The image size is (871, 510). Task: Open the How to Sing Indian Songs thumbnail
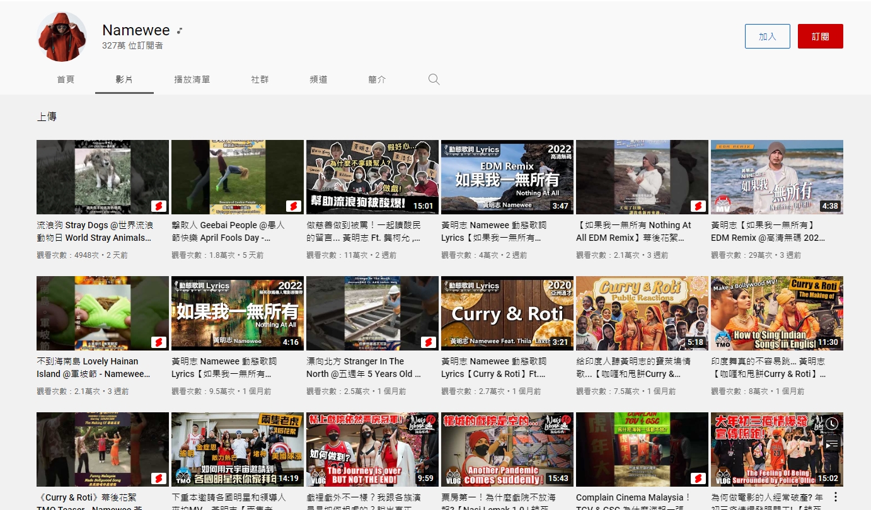pos(777,313)
